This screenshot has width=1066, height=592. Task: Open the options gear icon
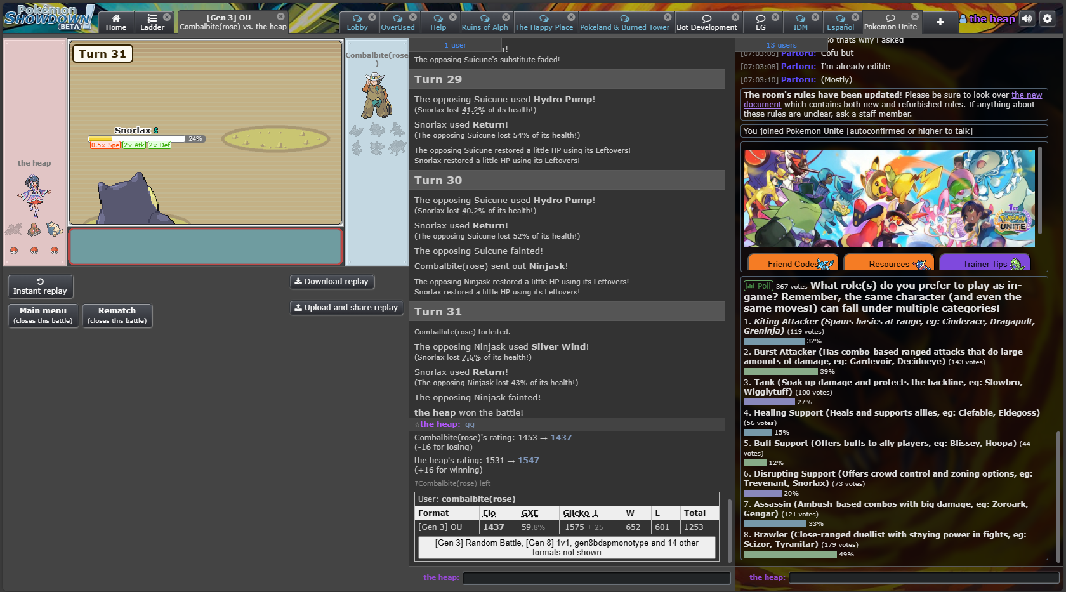[x=1048, y=18]
